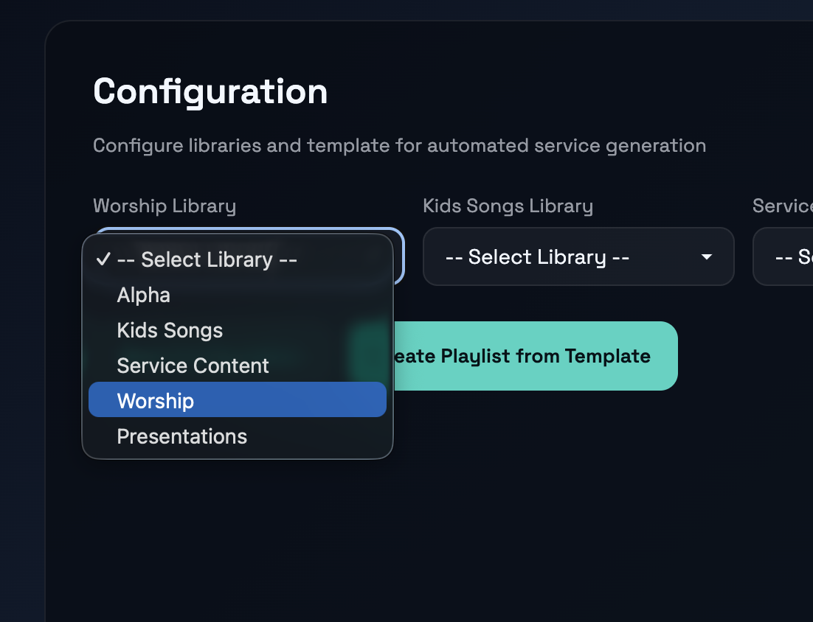
Task: Click the Configuration heading
Action: click(210, 92)
